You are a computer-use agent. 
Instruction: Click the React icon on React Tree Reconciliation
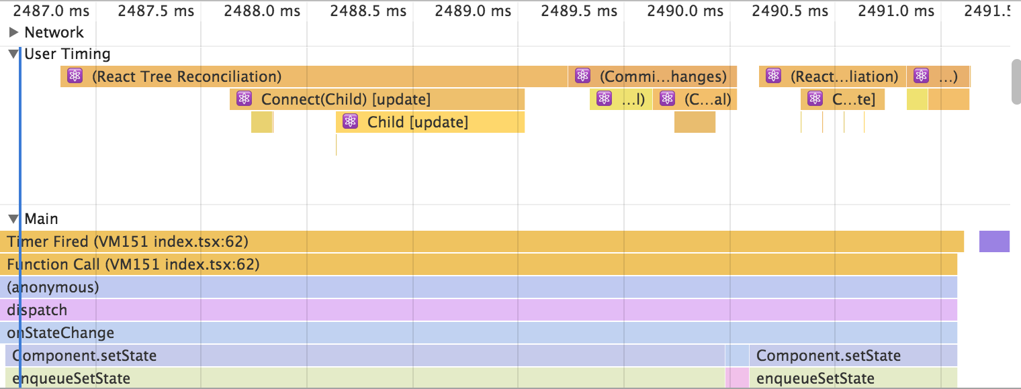tap(74, 76)
